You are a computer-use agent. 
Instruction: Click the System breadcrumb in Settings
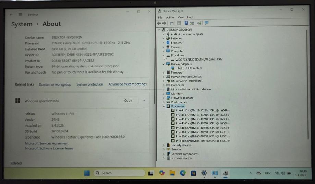[22, 24]
